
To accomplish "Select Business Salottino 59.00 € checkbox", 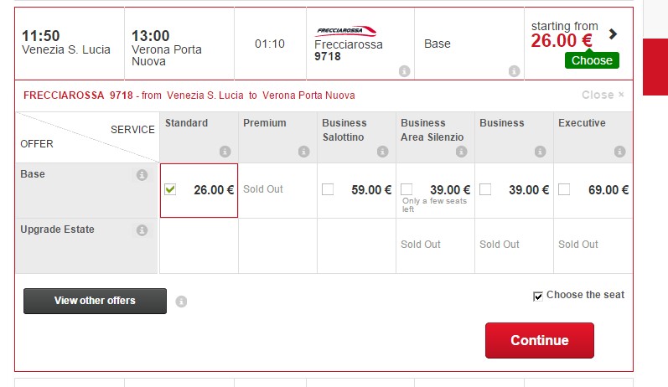I will pyautogui.click(x=328, y=189).
